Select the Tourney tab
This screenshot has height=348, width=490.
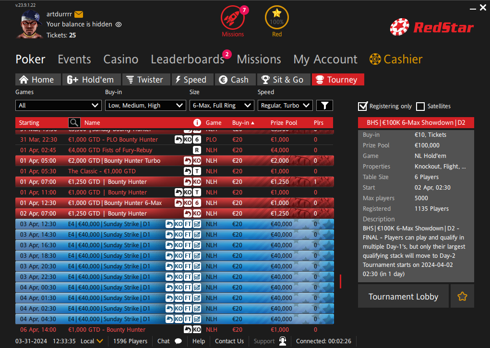[338, 79]
